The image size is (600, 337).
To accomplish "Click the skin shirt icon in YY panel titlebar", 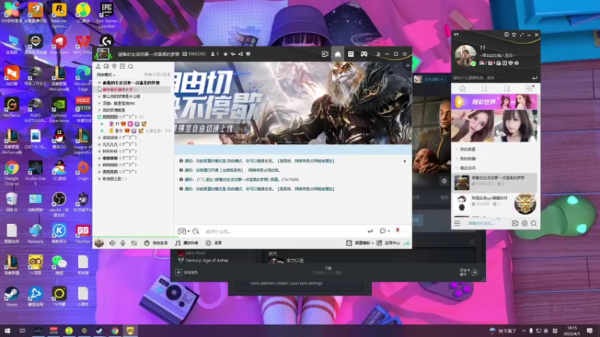I will [x=514, y=34].
